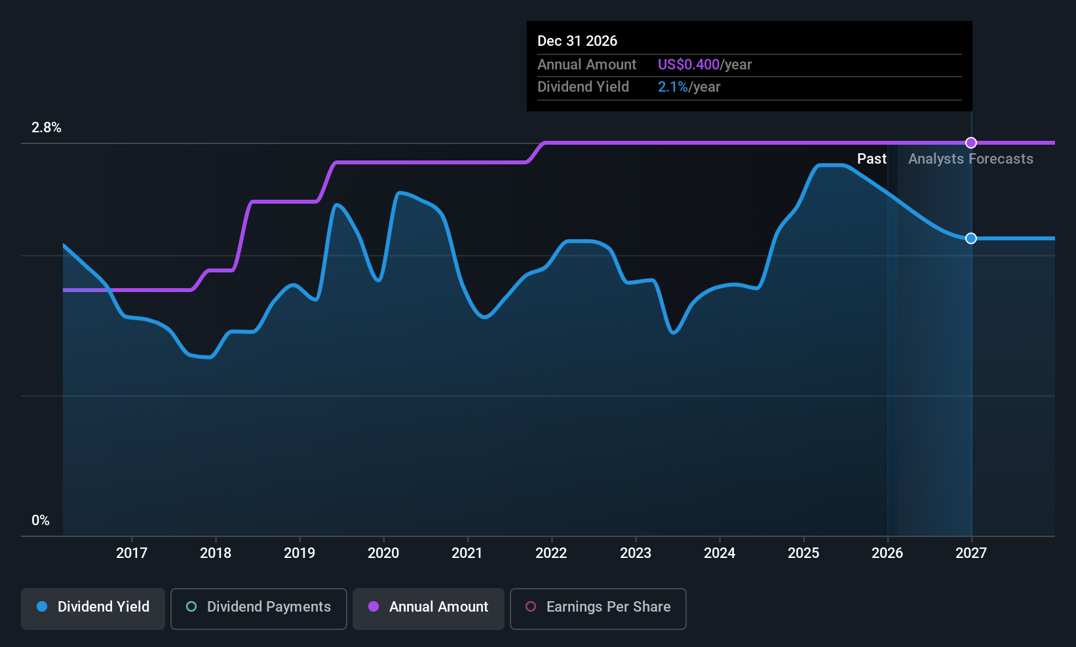Click the 0% y-axis label
The image size is (1076, 647).
click(x=41, y=521)
